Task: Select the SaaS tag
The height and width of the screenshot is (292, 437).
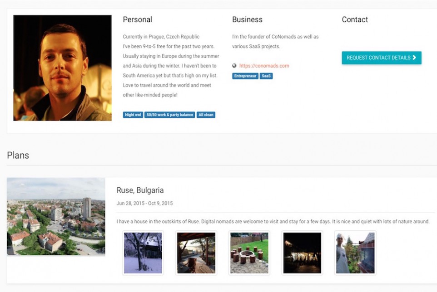Action: 266,76
